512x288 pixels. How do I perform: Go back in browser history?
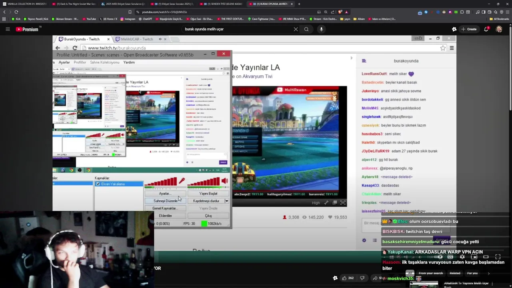(x=4, y=12)
